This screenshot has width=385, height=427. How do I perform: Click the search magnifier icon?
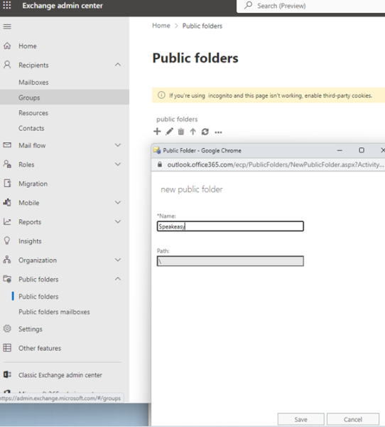point(248,6)
